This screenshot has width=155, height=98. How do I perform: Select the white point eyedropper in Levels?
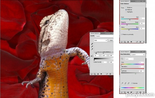[92, 49]
